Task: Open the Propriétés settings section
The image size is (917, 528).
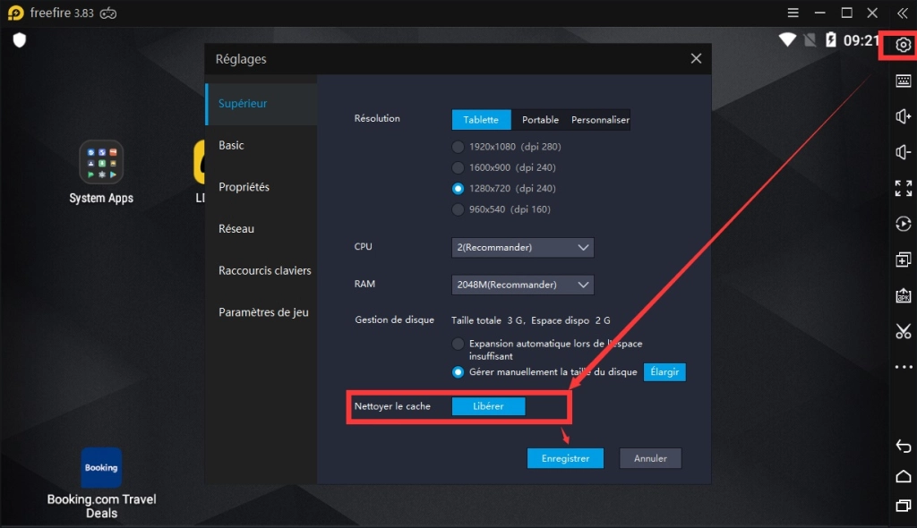Action: (x=261, y=187)
